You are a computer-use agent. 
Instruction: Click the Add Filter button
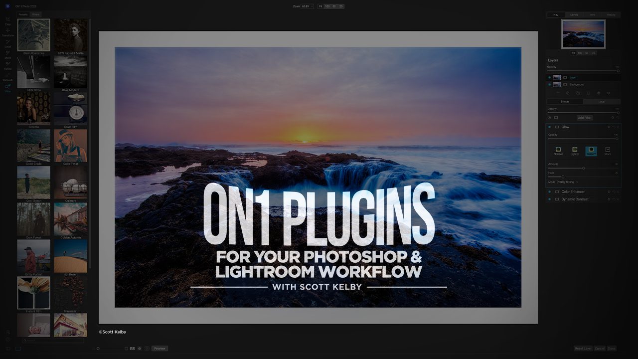(x=584, y=118)
